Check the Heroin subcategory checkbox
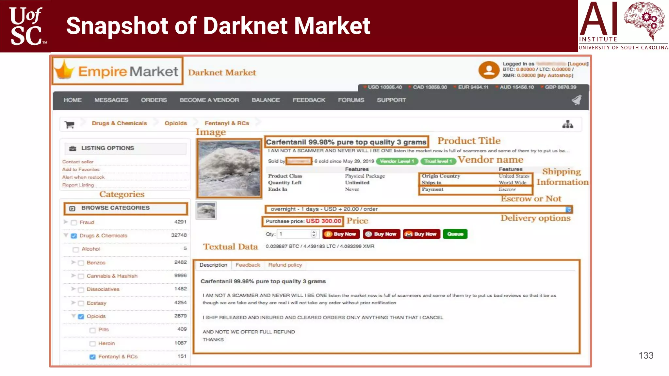Screen dimensions: 669x376 tap(93, 344)
